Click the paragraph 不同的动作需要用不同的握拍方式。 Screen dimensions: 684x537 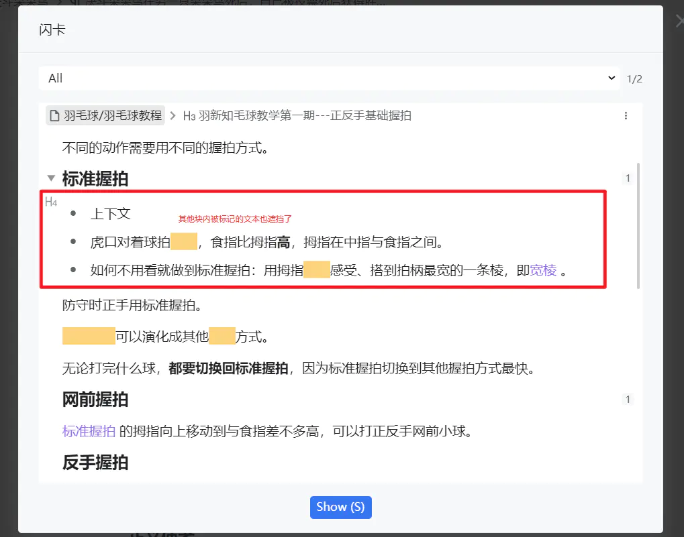point(166,147)
